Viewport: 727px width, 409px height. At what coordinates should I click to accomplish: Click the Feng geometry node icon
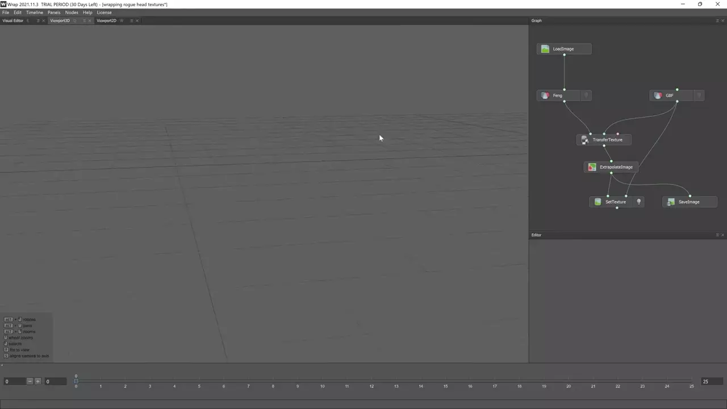click(545, 95)
